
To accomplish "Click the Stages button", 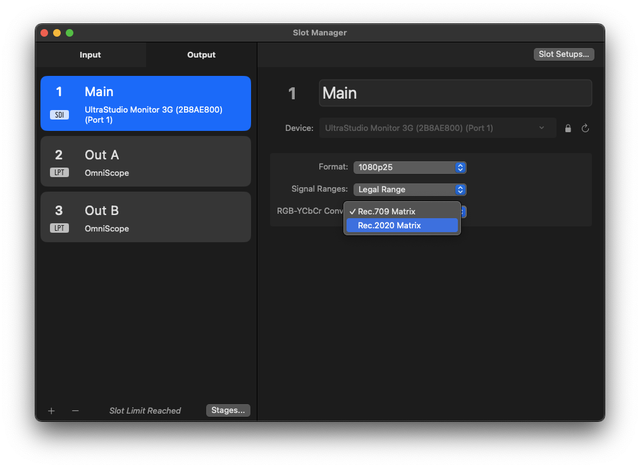I will (x=228, y=410).
